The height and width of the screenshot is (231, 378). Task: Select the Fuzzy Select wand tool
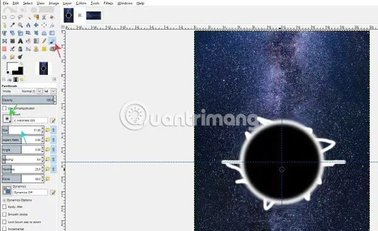pos(28,17)
